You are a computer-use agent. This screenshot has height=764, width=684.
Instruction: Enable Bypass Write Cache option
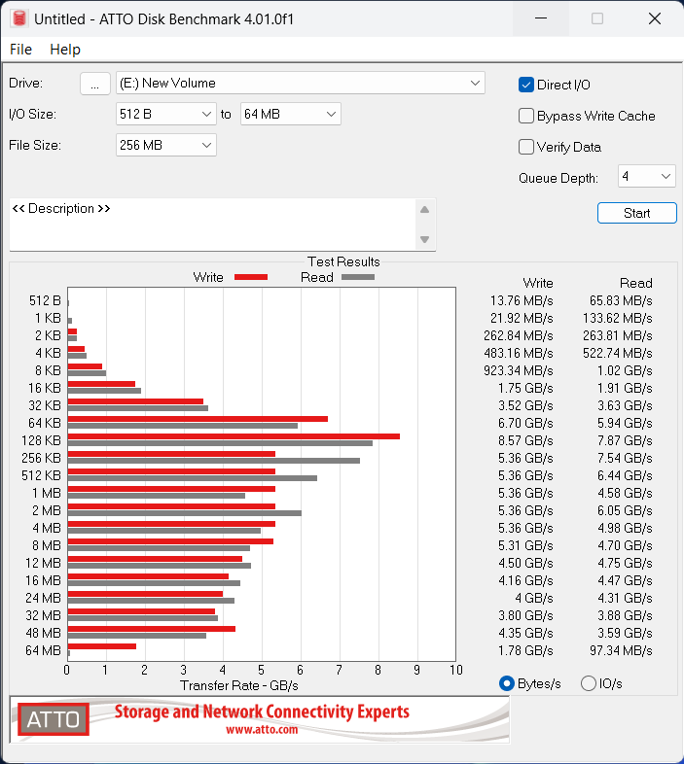tap(526, 116)
